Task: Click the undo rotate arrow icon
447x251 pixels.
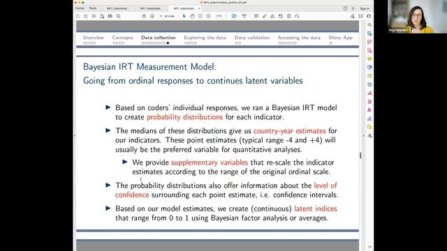Action: point(297,16)
